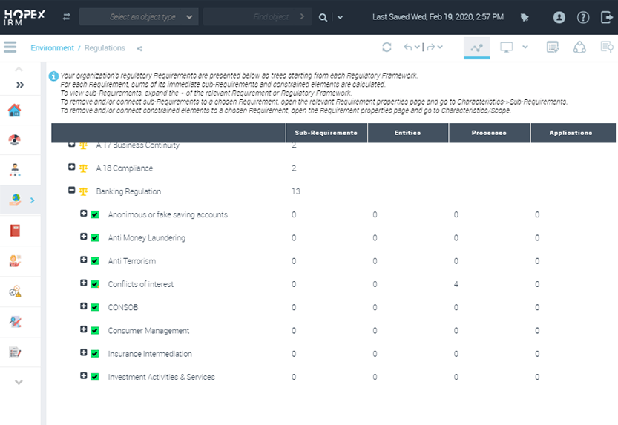Expand the Insurance Intermediation requirement
The height and width of the screenshot is (425, 618).
pos(84,353)
